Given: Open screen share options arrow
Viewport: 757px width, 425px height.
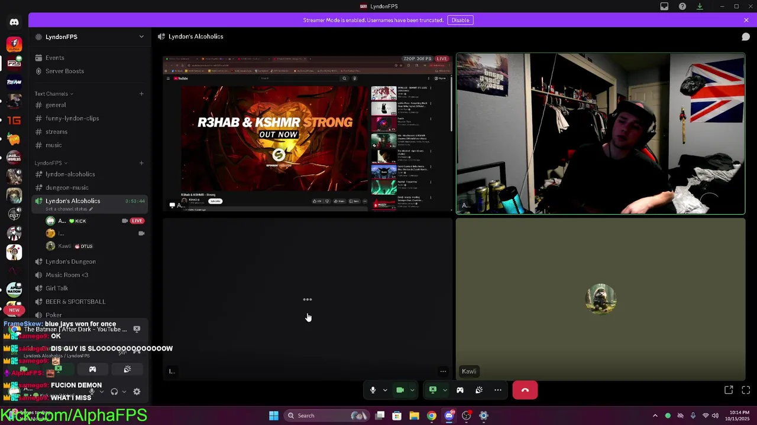Looking at the screenshot, I should (445, 390).
